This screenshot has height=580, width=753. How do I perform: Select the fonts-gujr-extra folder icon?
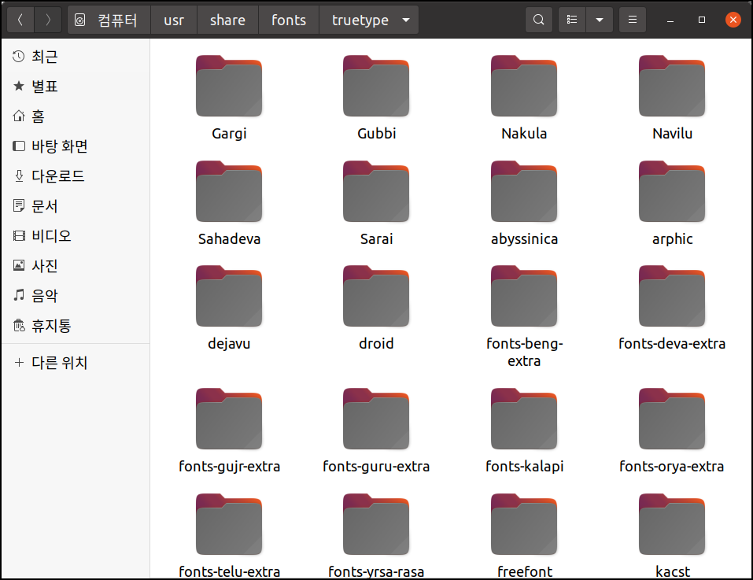tap(229, 419)
